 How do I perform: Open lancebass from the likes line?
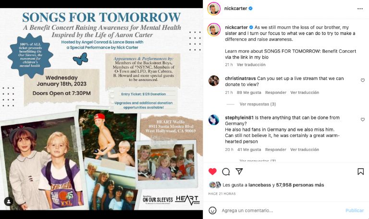click(x=259, y=185)
